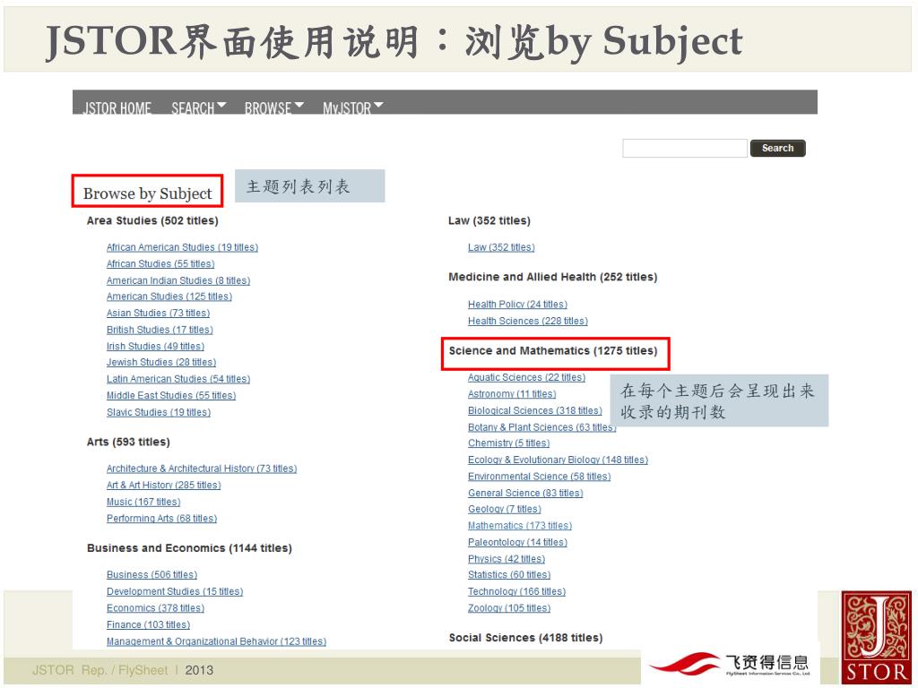Click the dark Search button
This screenshot has height=688, width=918.
pos(777,149)
